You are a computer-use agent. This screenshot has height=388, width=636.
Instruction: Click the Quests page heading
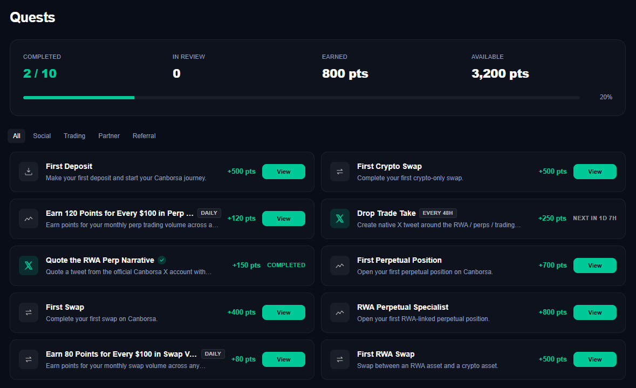32,17
